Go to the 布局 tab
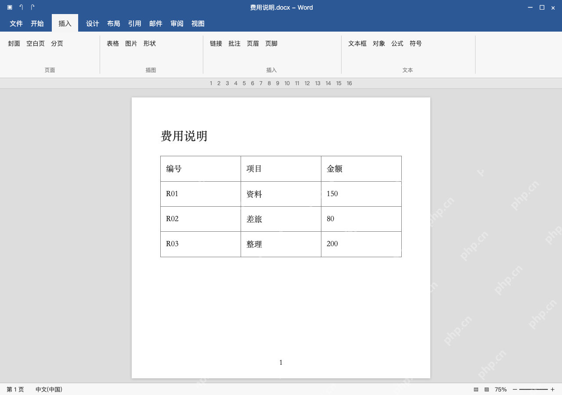This screenshot has width=562, height=395. click(114, 24)
